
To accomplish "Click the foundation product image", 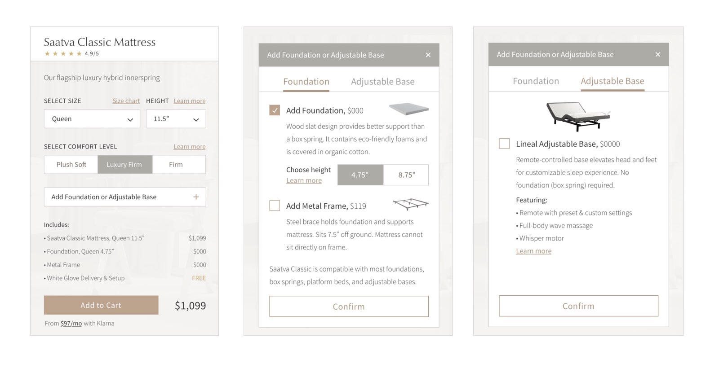I will tap(408, 109).
